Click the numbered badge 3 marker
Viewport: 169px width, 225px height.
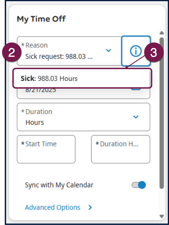point(154,53)
